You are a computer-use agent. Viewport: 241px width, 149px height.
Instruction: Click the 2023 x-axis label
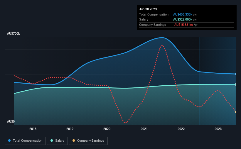coord(218,129)
